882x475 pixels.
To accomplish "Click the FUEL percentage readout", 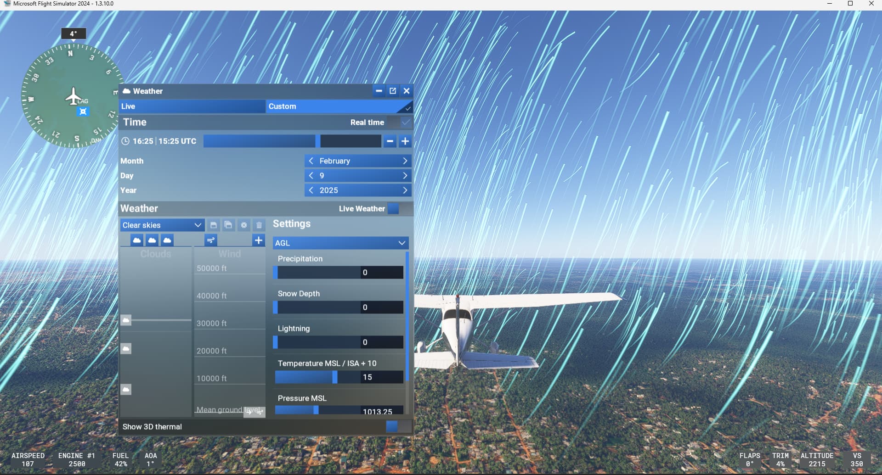I will pyautogui.click(x=120, y=460).
